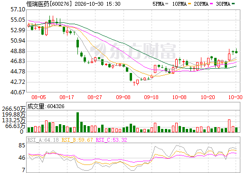Click the tall red volume bar near 10-30

[x=229, y=126]
